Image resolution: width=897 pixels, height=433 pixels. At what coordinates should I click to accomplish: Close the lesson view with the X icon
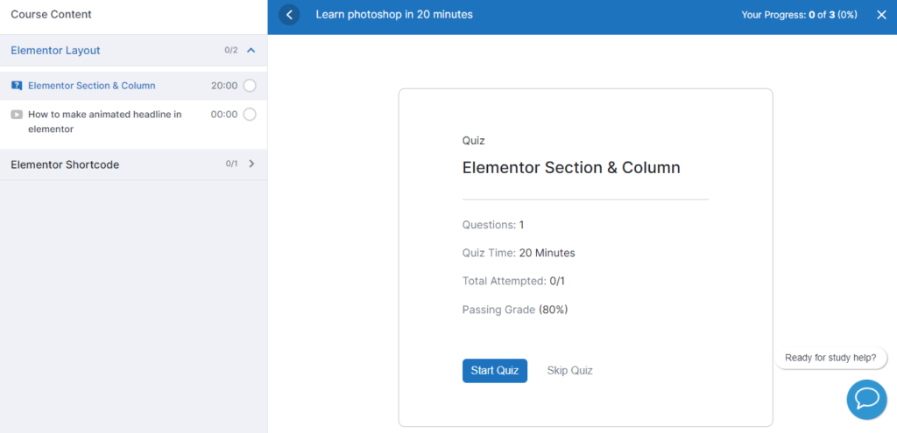[x=881, y=15]
